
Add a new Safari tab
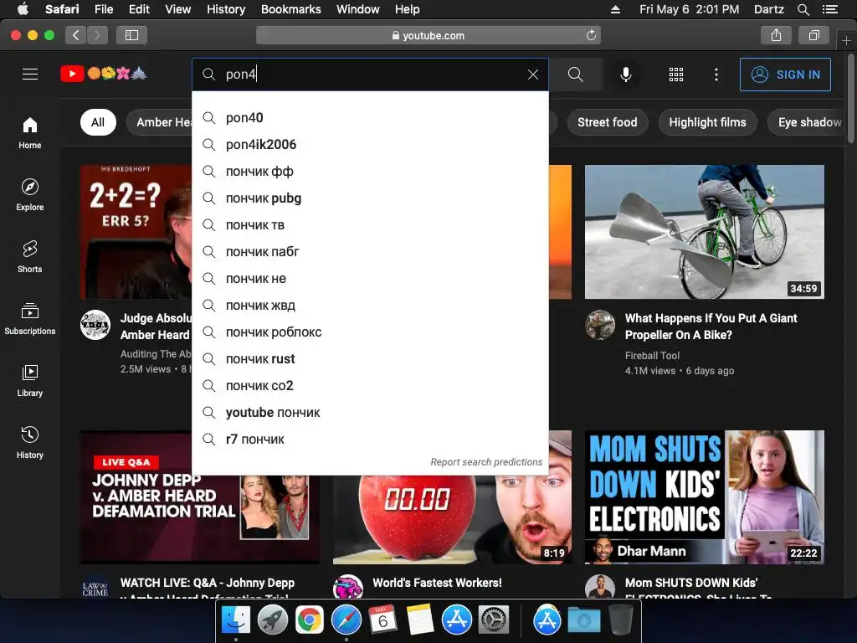tap(846, 40)
